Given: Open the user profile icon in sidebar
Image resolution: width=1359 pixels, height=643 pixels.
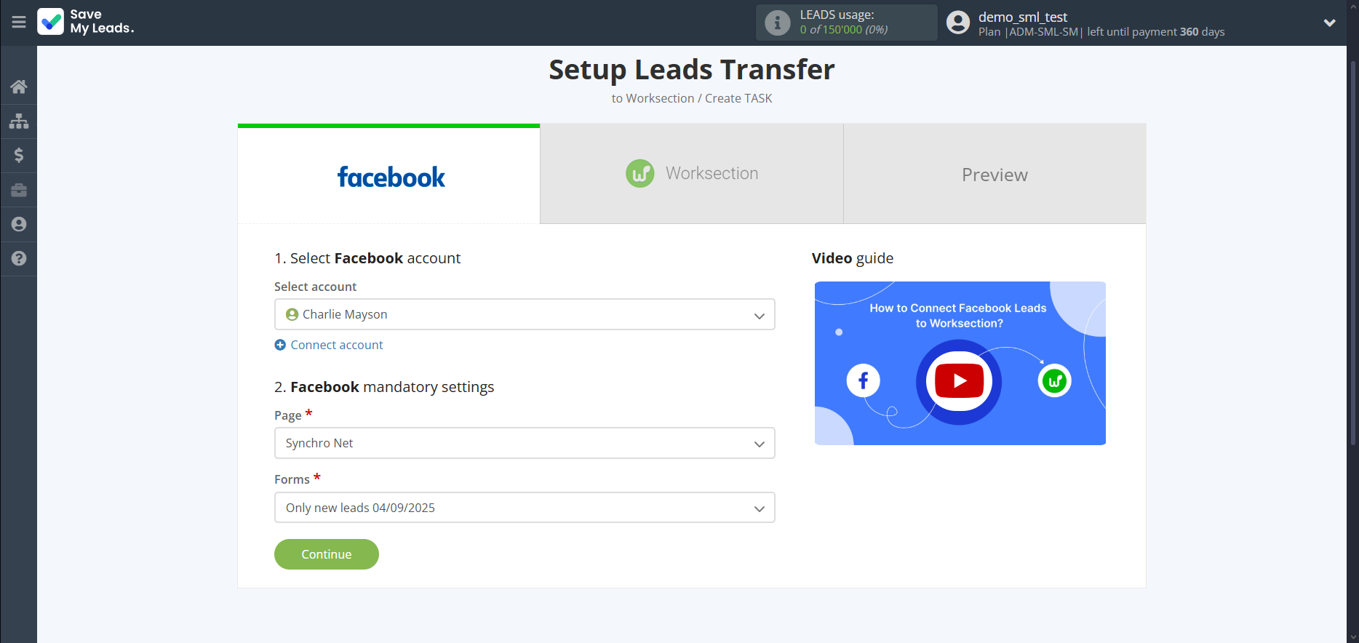Looking at the screenshot, I should [x=19, y=224].
